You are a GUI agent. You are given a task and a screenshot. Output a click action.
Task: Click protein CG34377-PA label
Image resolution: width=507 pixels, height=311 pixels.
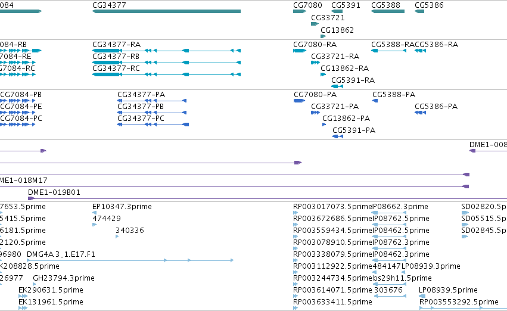coord(141,95)
